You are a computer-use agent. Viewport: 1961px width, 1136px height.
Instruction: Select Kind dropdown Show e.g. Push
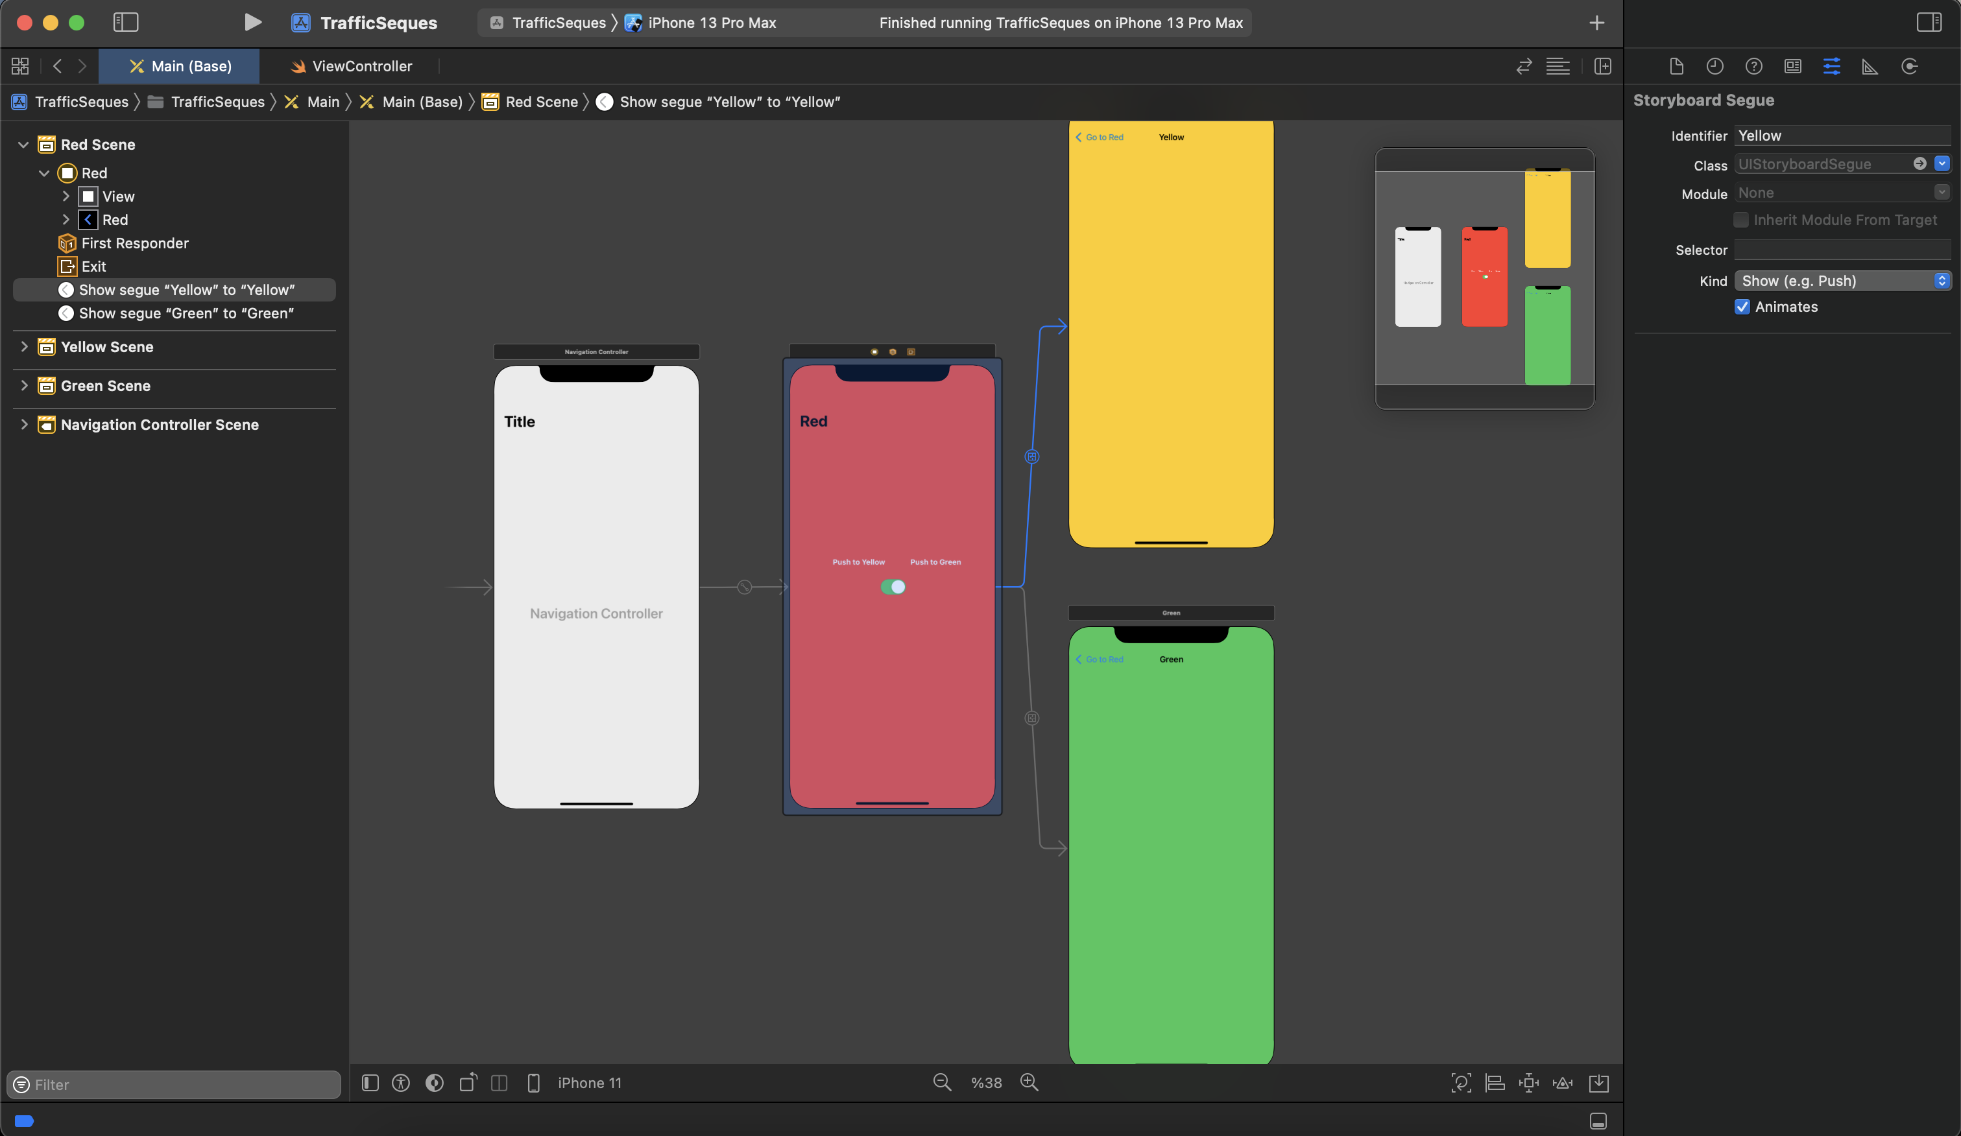tap(1842, 280)
